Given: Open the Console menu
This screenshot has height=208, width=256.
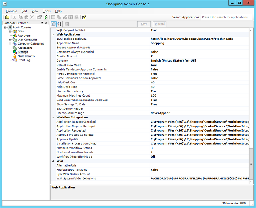Looking at the screenshot, I should [12, 11].
